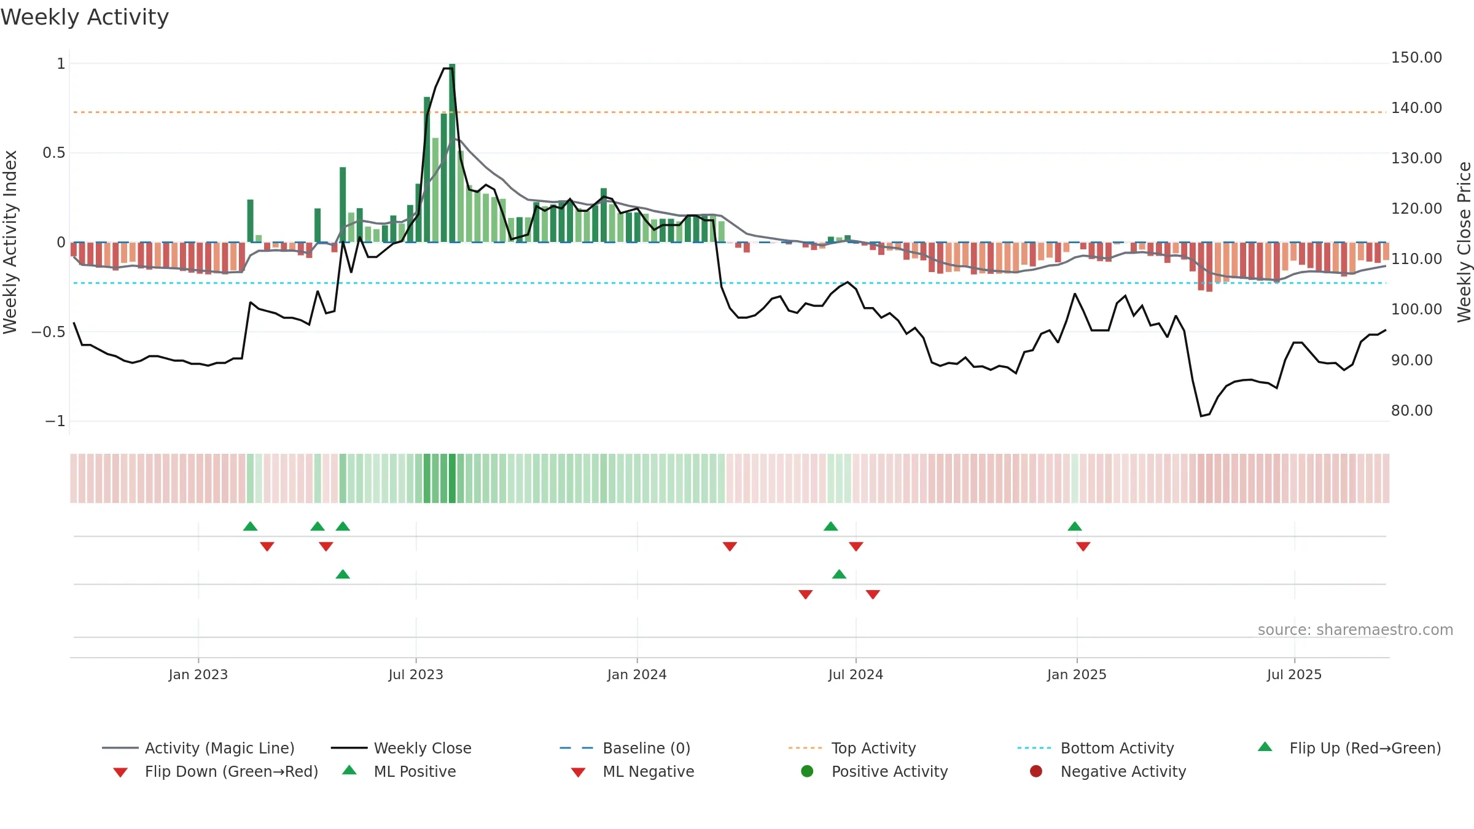This screenshot has width=1474, height=829.
Task: Click the darkest green heat strip cell
Action: point(452,478)
